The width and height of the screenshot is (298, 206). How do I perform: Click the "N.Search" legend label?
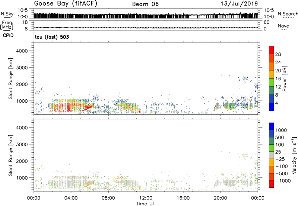click(x=288, y=14)
